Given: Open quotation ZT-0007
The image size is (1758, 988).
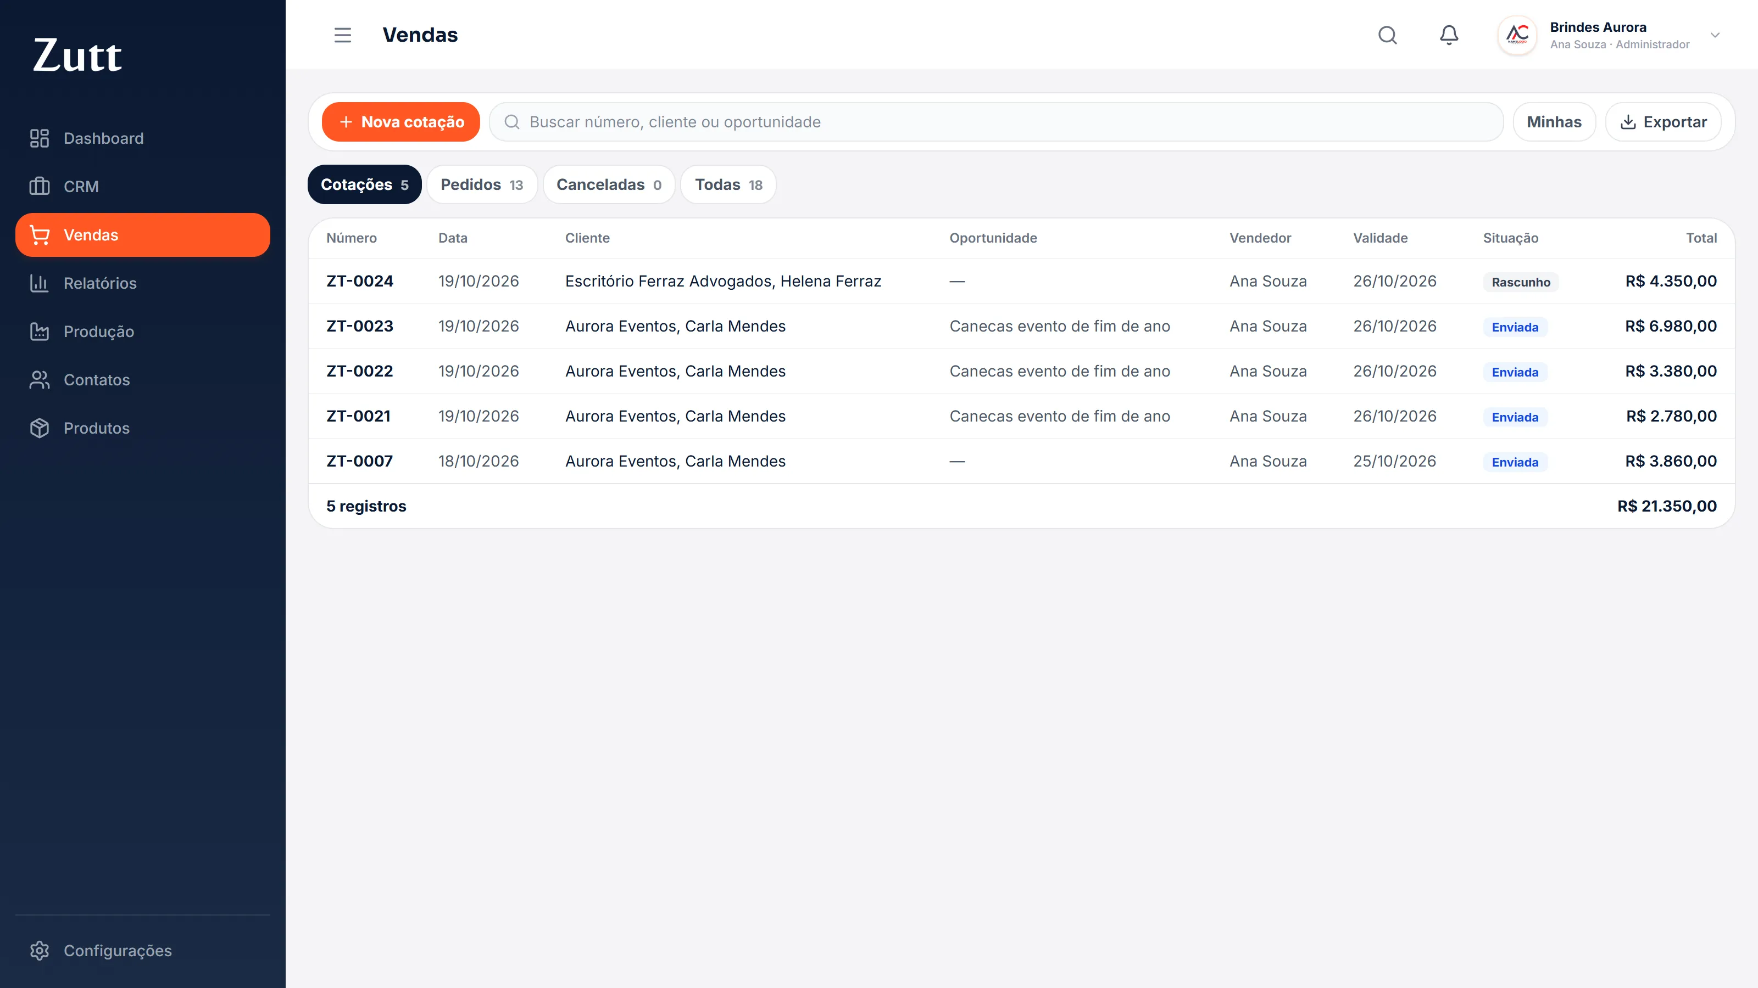Looking at the screenshot, I should (x=1022, y=461).
